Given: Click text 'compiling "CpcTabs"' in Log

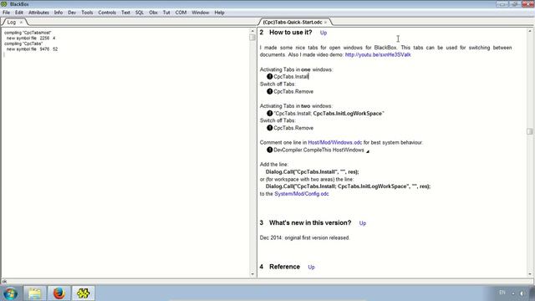Looking at the screenshot, I should click(x=23, y=43).
